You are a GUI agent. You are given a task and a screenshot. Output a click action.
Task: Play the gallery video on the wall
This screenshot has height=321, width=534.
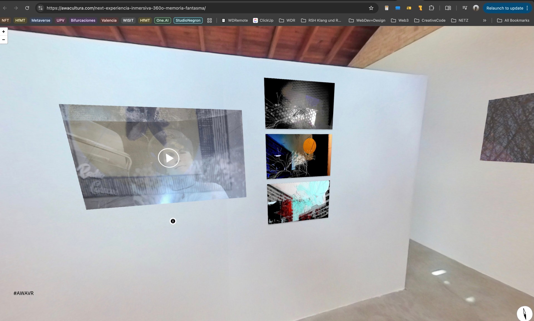pos(168,158)
